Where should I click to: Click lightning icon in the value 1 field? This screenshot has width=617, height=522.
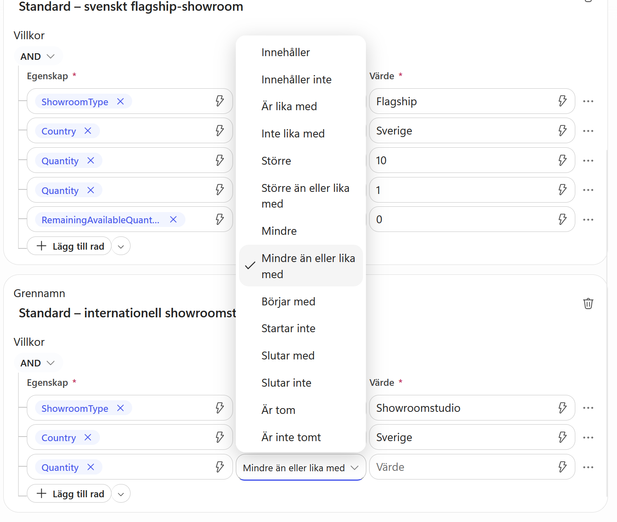[562, 190]
